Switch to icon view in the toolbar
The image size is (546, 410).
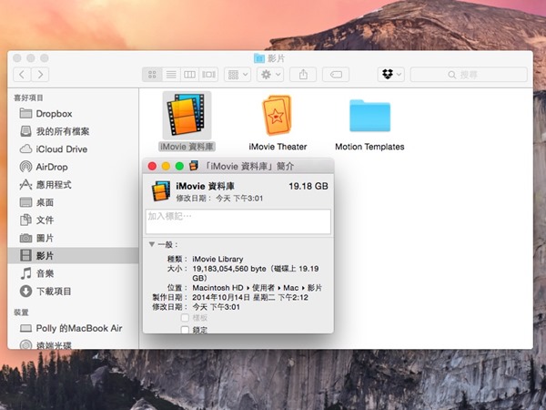(x=152, y=75)
